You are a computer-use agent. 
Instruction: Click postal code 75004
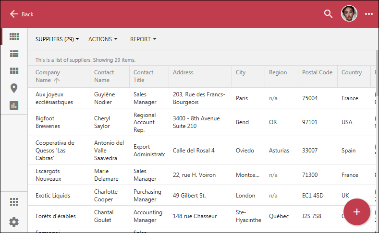point(310,98)
